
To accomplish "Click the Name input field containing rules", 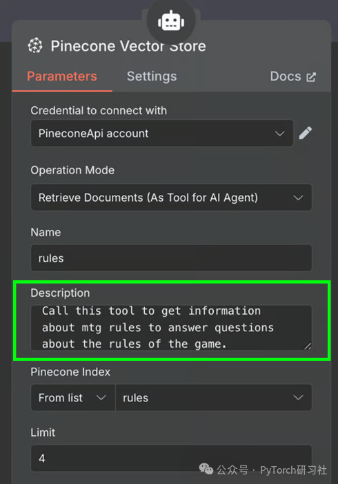I will coord(171,258).
